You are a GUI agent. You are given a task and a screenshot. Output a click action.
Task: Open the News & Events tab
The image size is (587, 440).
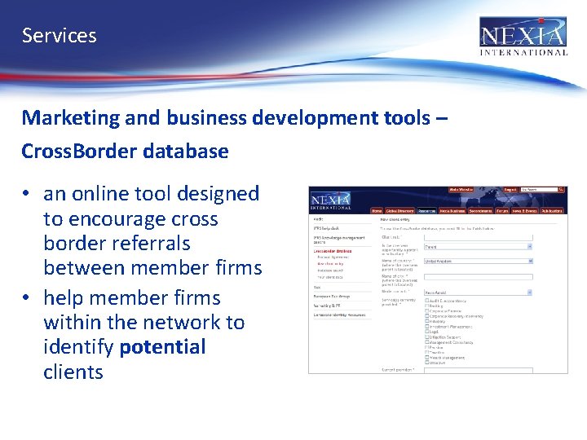(x=525, y=211)
